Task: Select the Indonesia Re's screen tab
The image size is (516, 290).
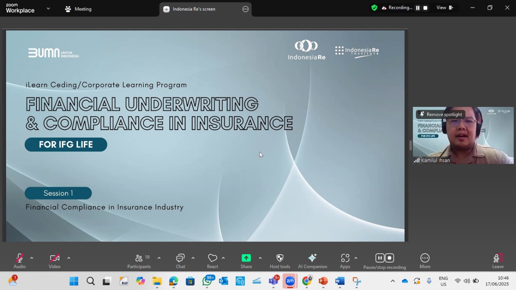Action: (205, 9)
